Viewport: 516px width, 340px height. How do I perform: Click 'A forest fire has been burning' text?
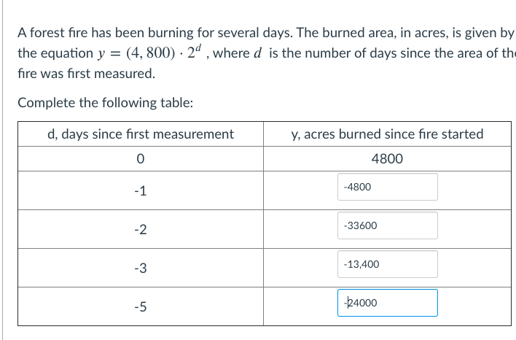tap(106, 33)
